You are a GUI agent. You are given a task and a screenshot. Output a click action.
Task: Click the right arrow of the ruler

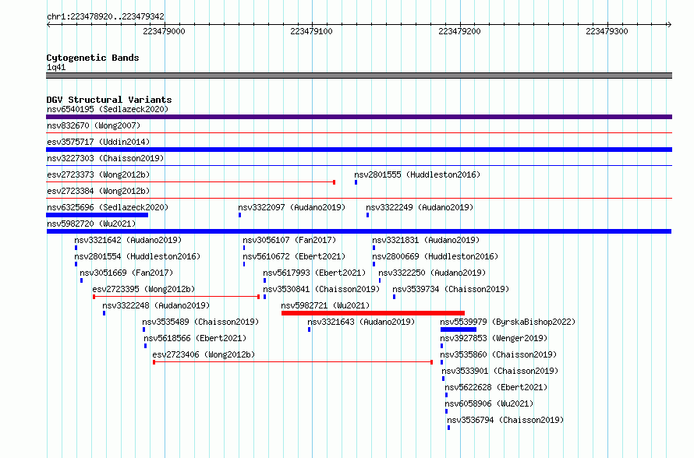coord(669,24)
